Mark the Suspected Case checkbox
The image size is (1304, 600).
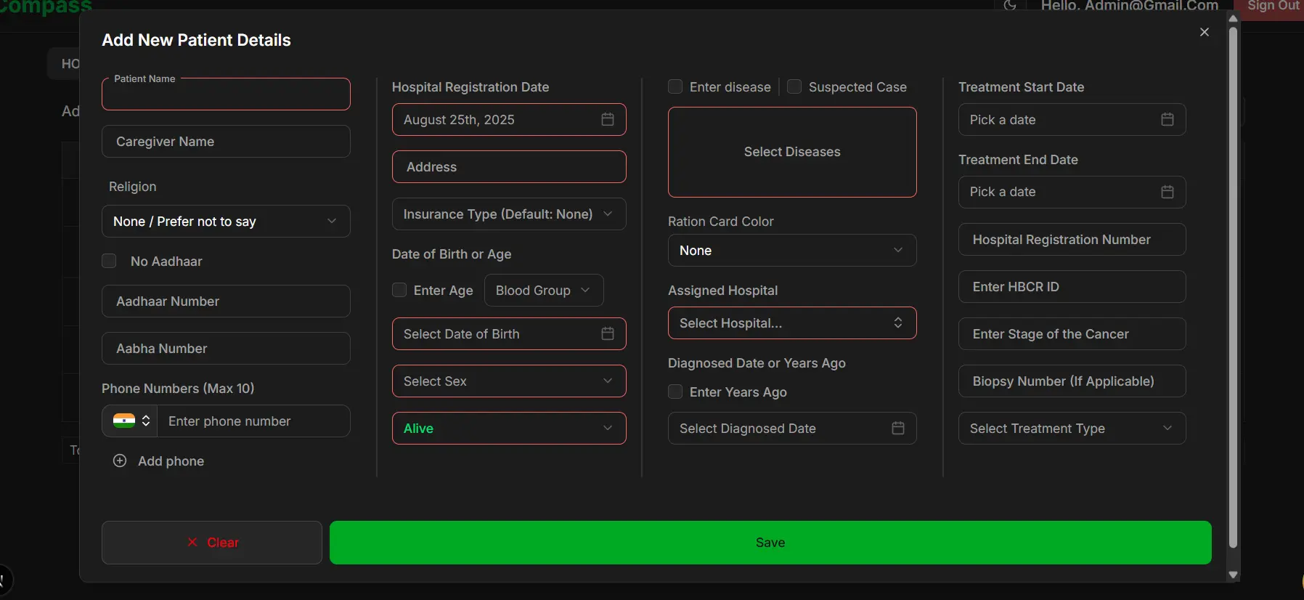(x=794, y=86)
